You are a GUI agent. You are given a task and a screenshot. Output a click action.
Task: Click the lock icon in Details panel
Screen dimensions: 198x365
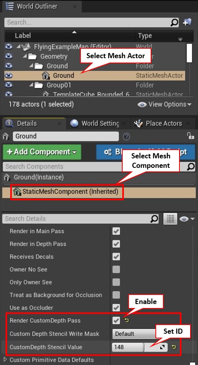191,136
